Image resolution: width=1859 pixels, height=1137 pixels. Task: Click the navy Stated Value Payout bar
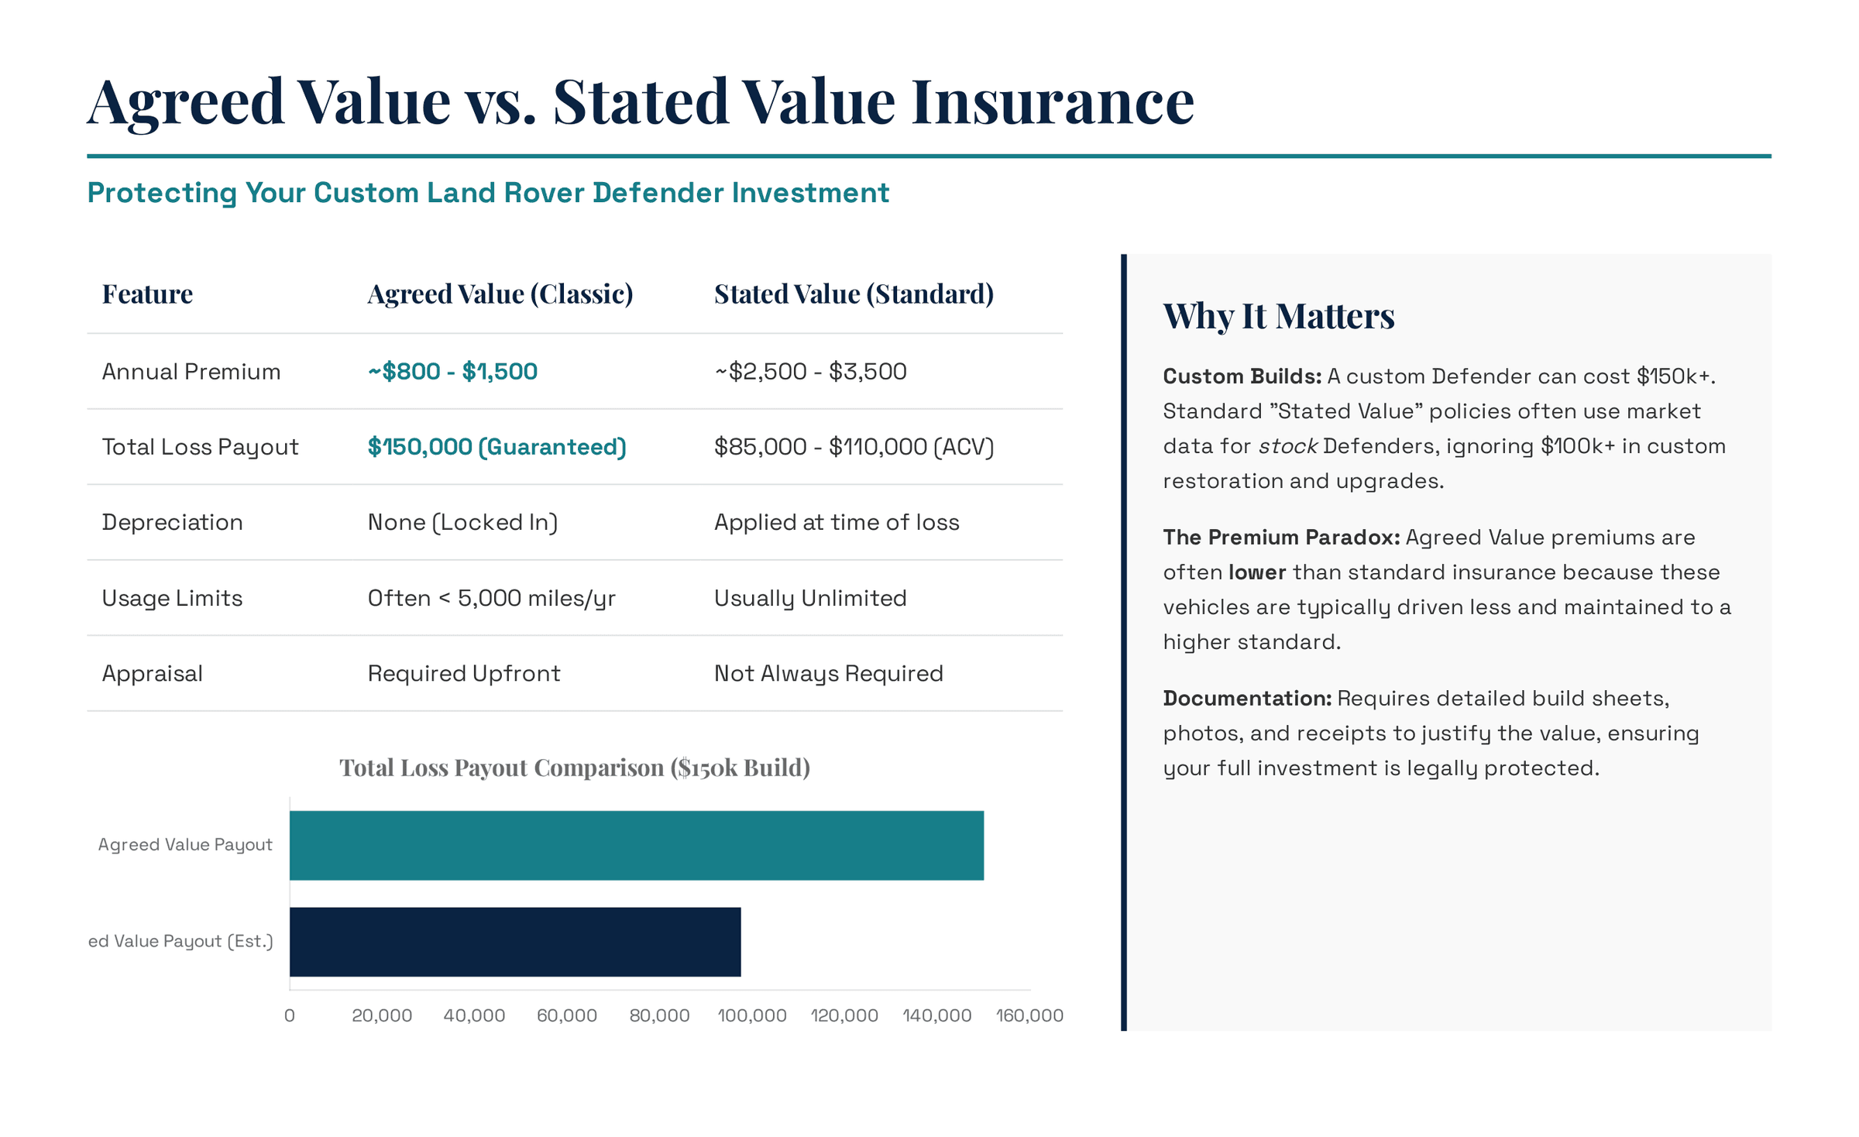coord(515,941)
